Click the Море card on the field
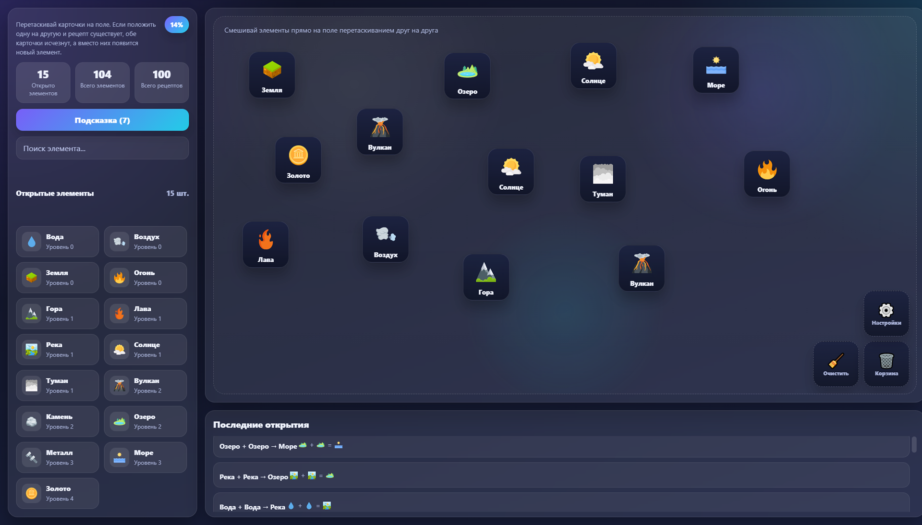Viewport: 922px width, 525px height. (x=716, y=70)
